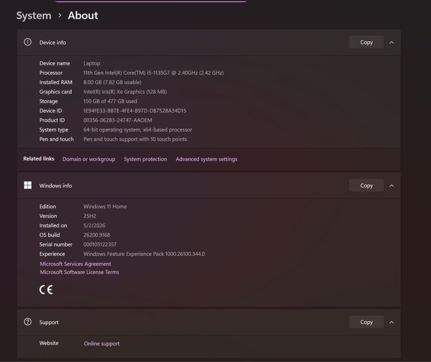Screen dimensions: 431x362
Task: Open the Online support link
Action: point(102,343)
